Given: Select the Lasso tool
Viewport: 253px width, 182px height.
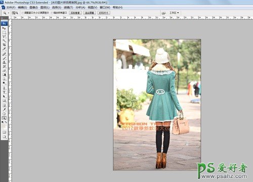Looking at the screenshot, I should coord(4,36).
